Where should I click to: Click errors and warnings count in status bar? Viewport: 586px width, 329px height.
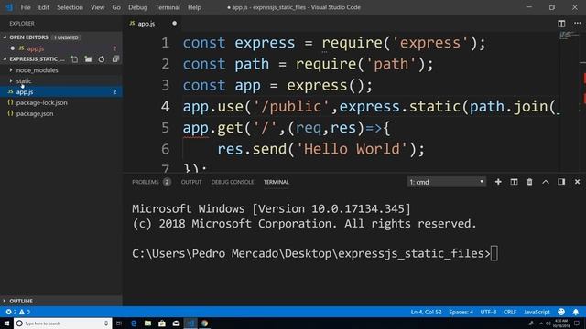point(17,312)
